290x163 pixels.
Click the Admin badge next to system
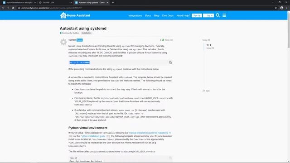tap(80, 40)
